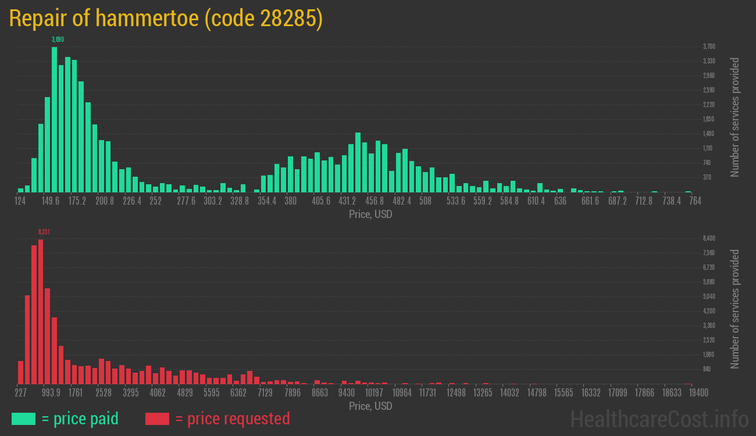Click the 3,690 peak value label
This screenshot has height=436, width=756.
point(58,40)
